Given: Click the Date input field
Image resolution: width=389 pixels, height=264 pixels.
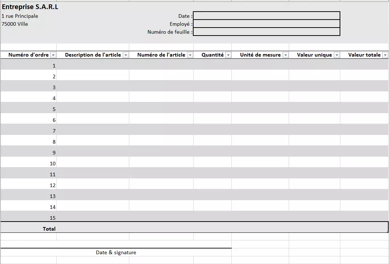Looking at the screenshot, I should point(267,16).
